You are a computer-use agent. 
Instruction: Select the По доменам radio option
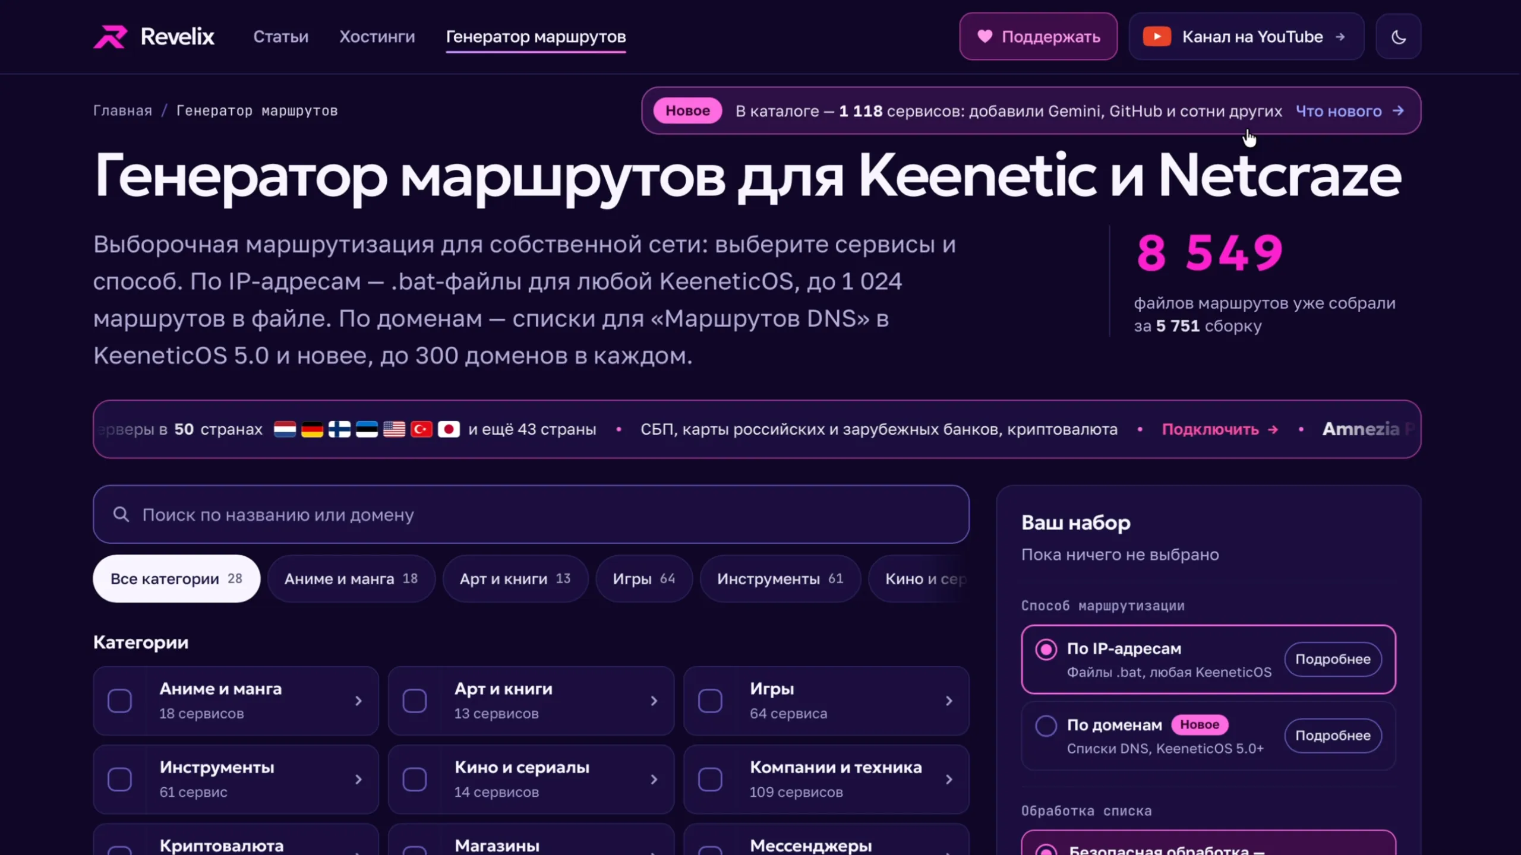1046,726
